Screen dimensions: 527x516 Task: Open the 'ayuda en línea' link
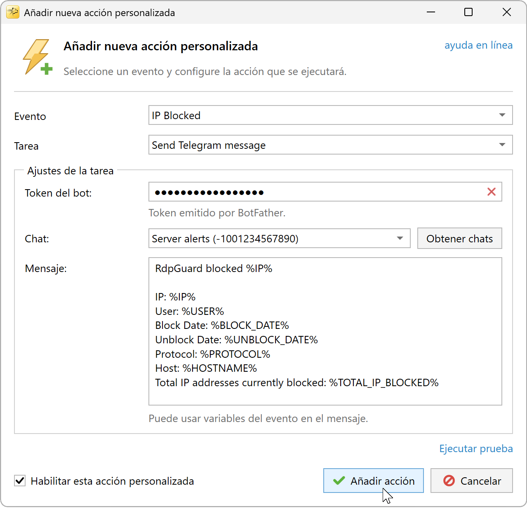tap(478, 45)
